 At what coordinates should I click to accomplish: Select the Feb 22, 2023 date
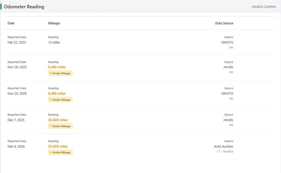[17, 42]
